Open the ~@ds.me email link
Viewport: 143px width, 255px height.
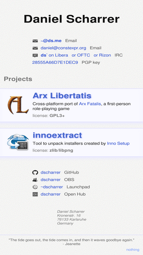tap(51, 41)
